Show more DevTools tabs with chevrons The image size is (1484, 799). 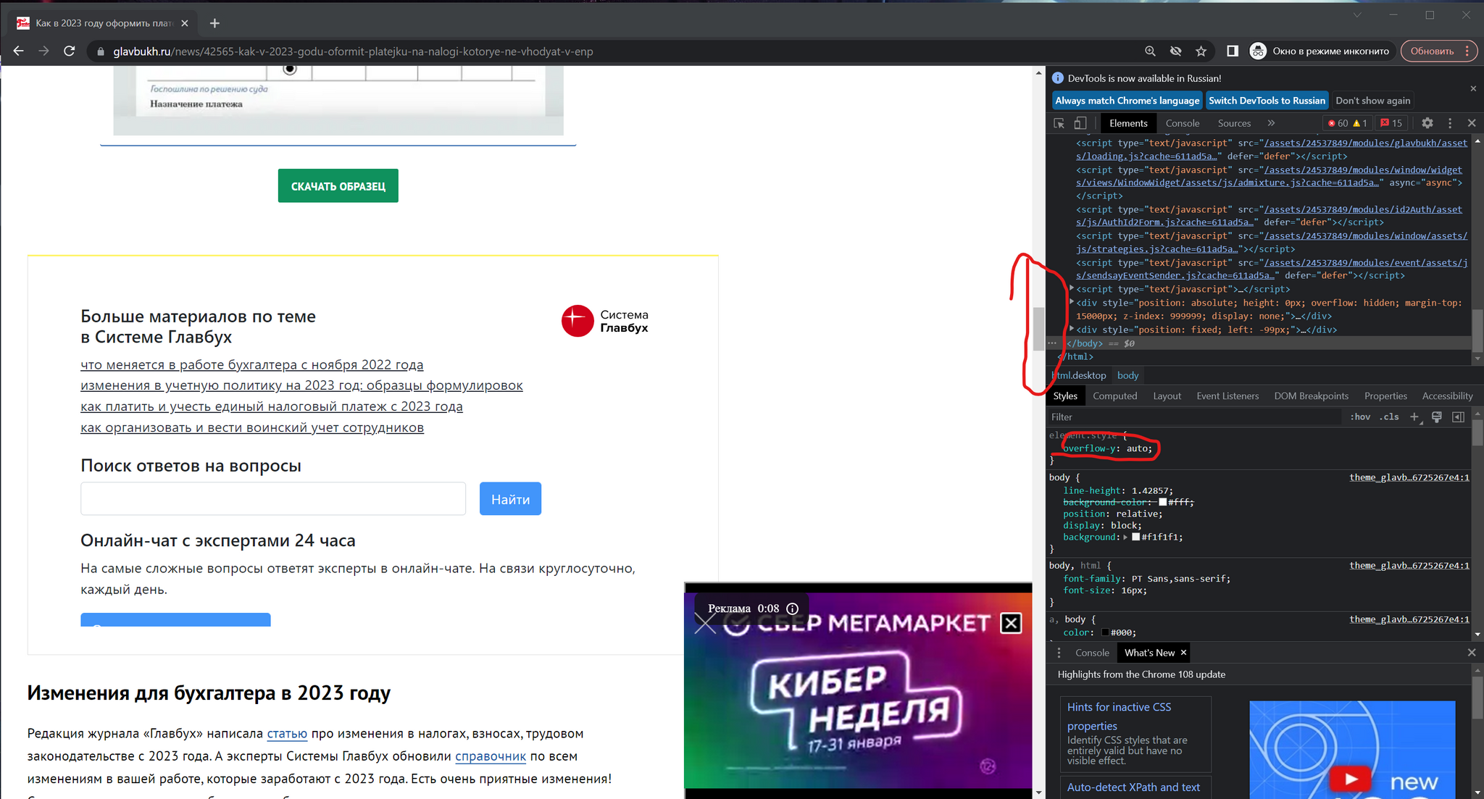coord(1271,123)
